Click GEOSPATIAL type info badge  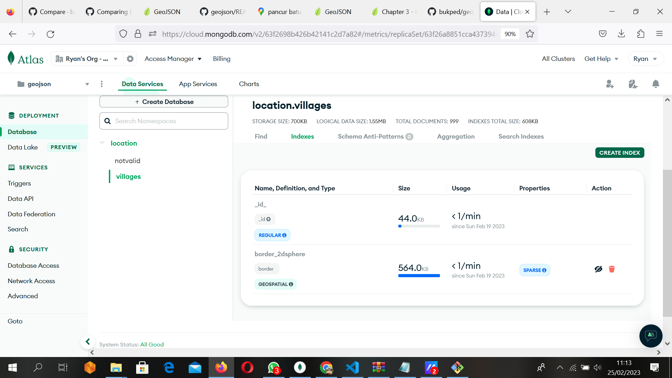[x=275, y=284]
